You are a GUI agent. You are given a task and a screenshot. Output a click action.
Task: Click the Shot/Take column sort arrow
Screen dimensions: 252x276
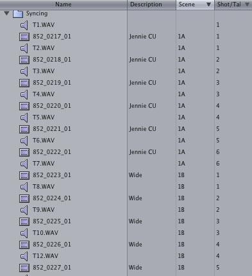point(247,4)
